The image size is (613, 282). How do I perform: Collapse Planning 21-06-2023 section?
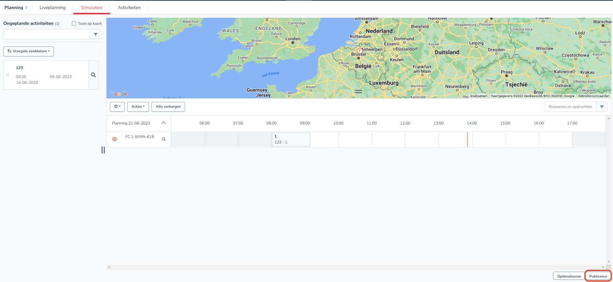(164, 123)
